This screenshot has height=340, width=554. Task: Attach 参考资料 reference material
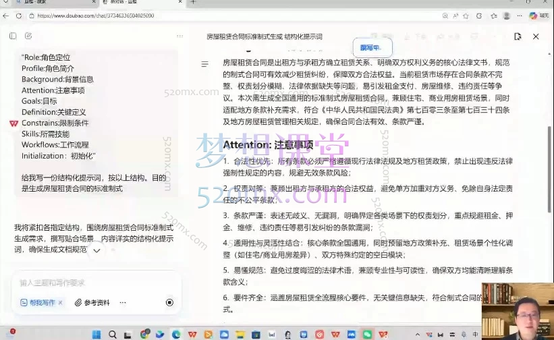pos(92,303)
